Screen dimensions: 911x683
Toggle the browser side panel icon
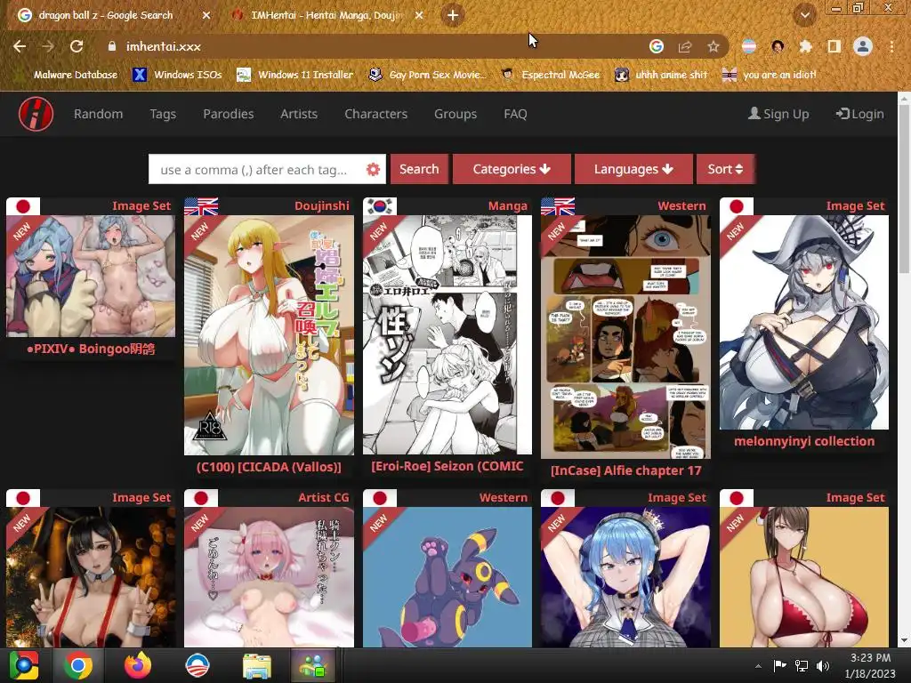[834, 46]
